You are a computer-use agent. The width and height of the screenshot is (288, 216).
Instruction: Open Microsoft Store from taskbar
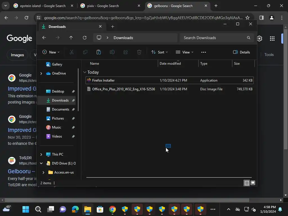[100, 209]
